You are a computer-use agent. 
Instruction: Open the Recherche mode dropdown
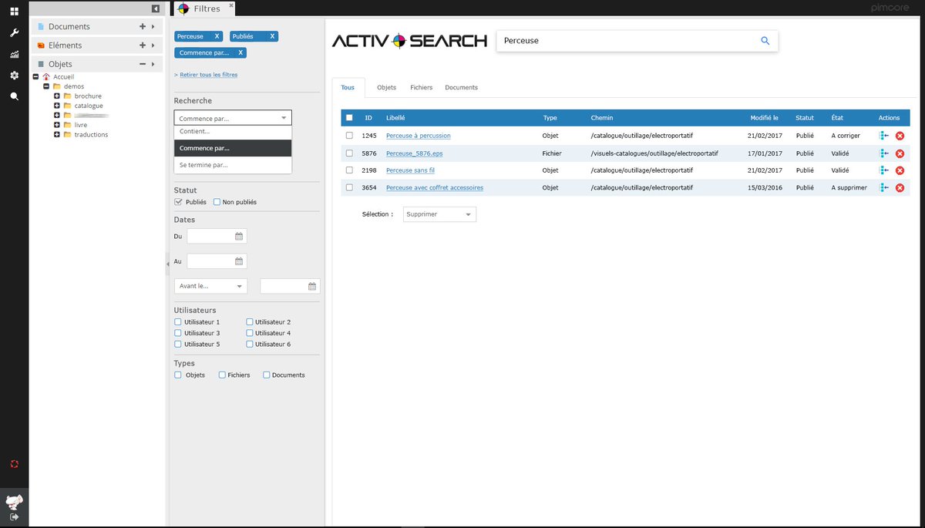pyautogui.click(x=233, y=118)
